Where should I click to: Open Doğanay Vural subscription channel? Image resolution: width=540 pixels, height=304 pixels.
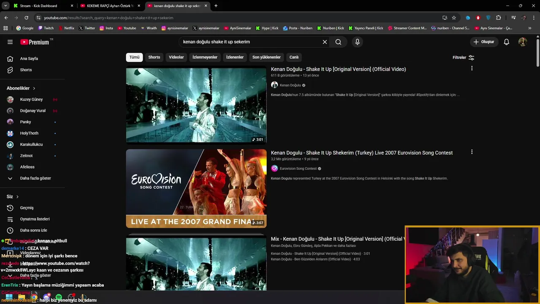pyautogui.click(x=32, y=111)
